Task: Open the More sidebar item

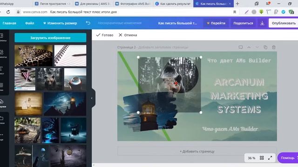Action: pos(2,136)
